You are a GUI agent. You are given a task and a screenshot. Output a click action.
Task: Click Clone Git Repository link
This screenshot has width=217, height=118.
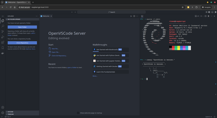point(59,56)
